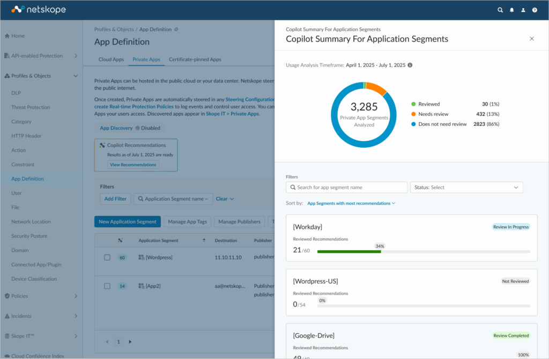Screen dimensions: 549x359
Task: Click the Incidents warning triangle icon
Action: click(x=7, y=316)
